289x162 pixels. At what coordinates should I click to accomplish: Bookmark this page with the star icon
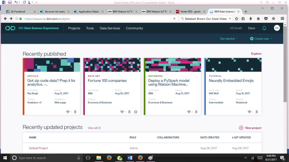237,19
